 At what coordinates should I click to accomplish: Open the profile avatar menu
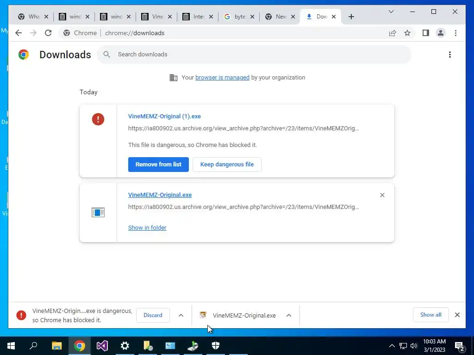[441, 33]
